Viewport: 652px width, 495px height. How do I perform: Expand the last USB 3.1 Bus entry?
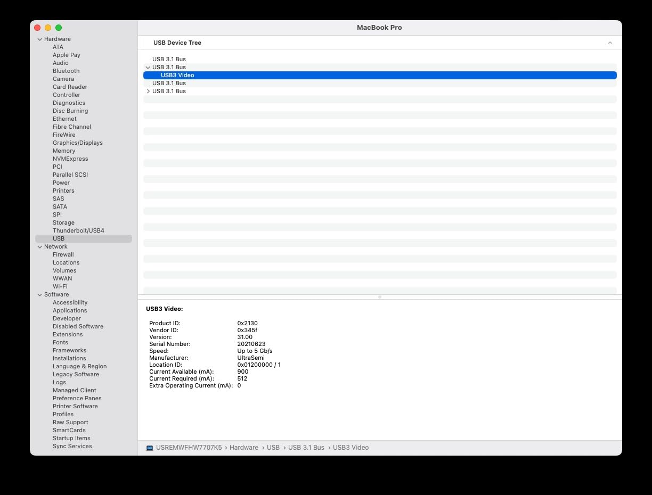tap(148, 91)
